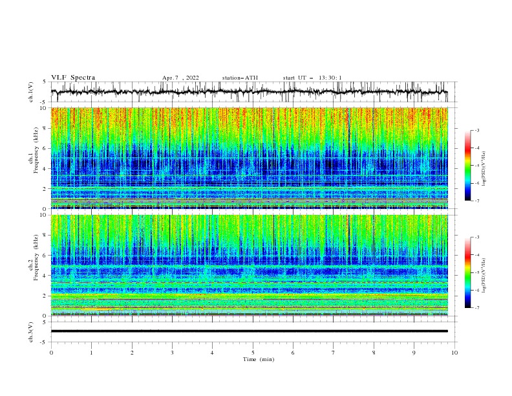Select the date text "Apr. 7 , 2022"

[180, 78]
